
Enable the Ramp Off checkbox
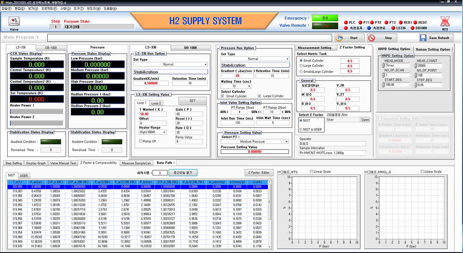tap(141, 141)
